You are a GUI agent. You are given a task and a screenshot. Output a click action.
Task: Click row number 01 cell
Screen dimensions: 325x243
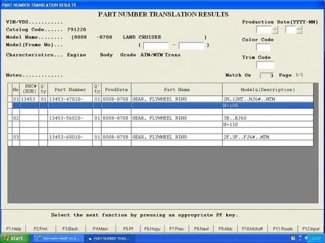click(x=16, y=99)
